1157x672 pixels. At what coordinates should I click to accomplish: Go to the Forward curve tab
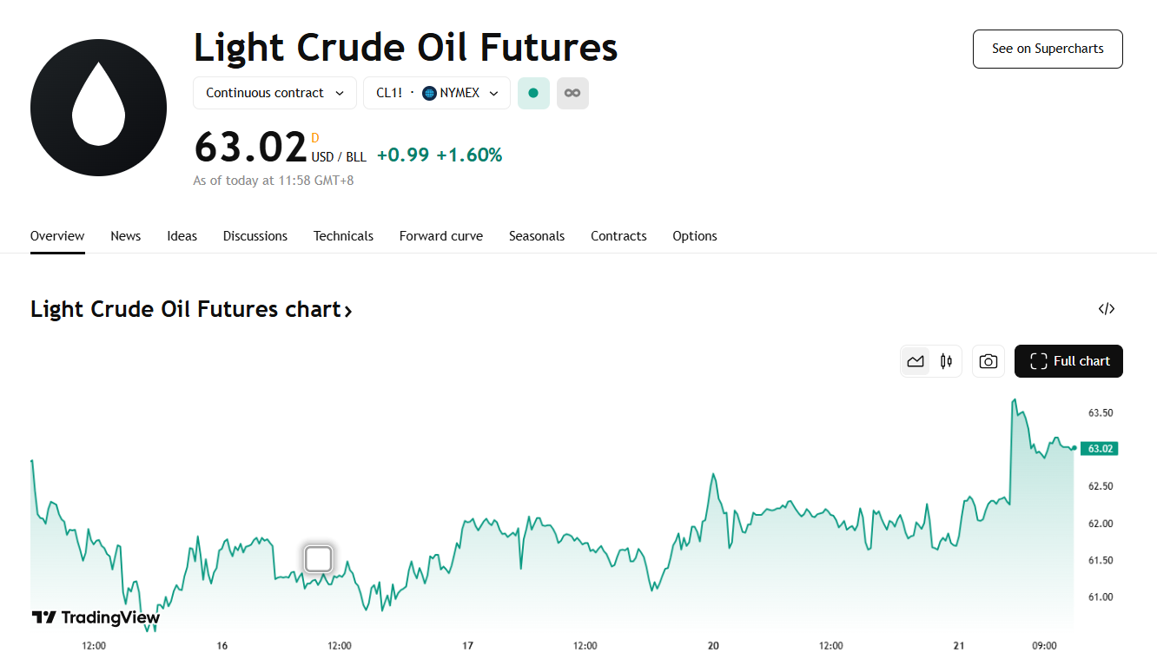441,236
